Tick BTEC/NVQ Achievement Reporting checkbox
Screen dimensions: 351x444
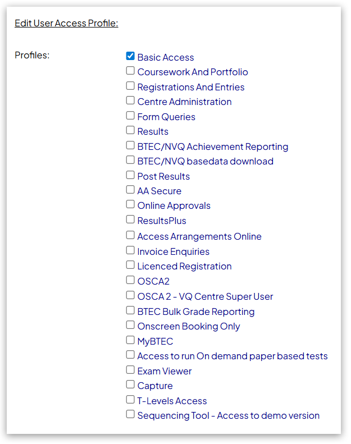click(130, 145)
